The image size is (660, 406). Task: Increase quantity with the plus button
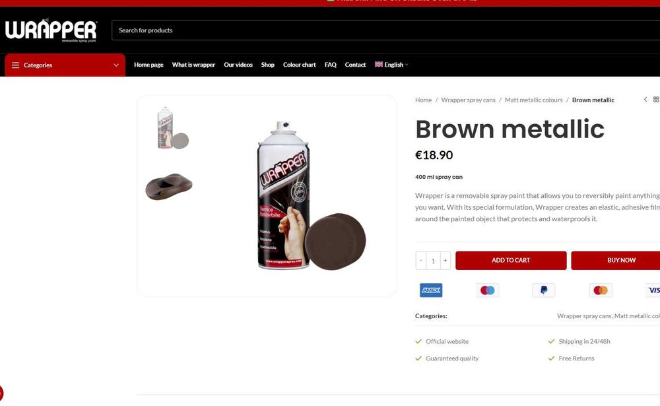pos(445,261)
